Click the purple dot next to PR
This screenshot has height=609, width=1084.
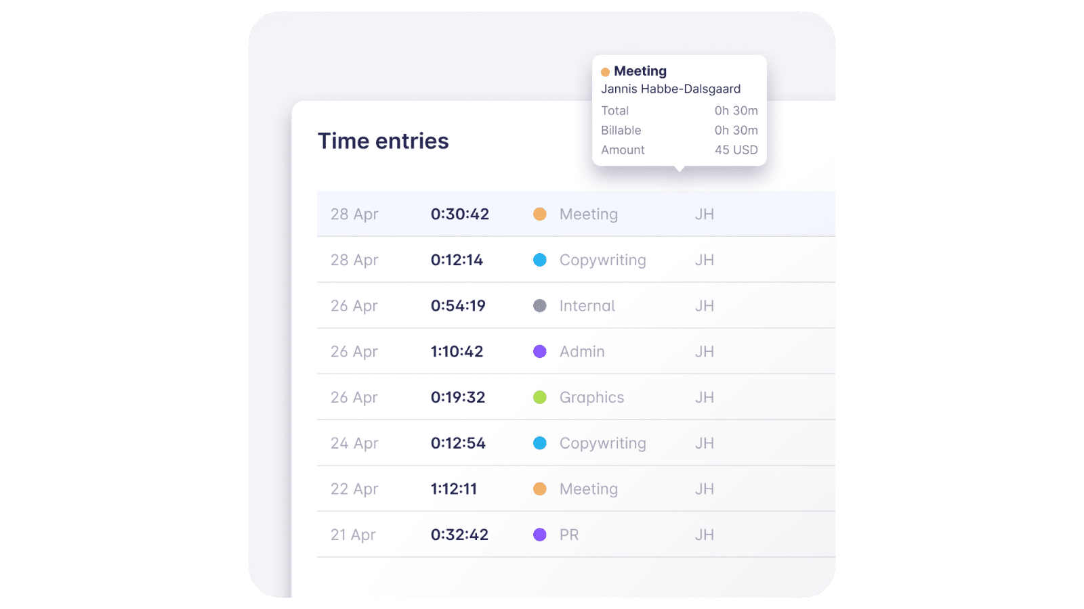[540, 535]
